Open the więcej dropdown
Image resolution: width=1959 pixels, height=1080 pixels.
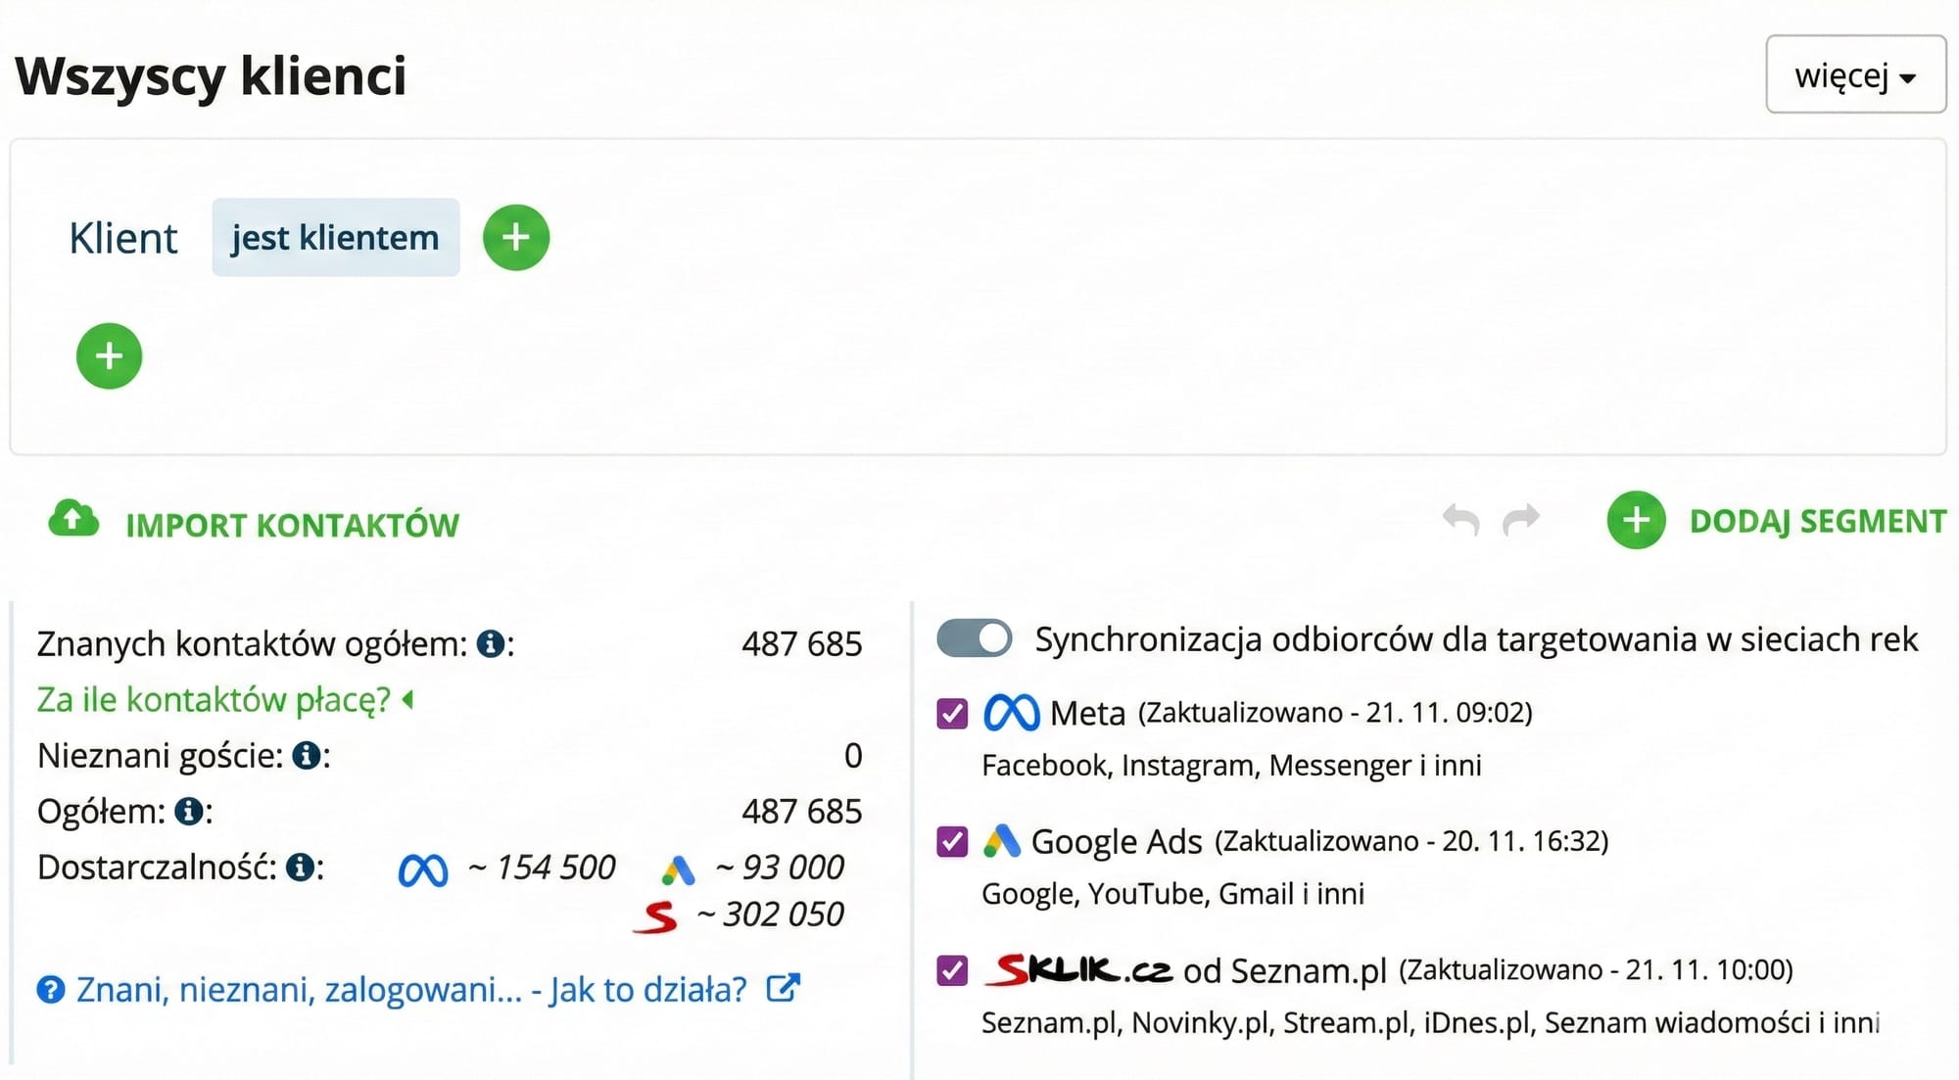tap(1854, 73)
